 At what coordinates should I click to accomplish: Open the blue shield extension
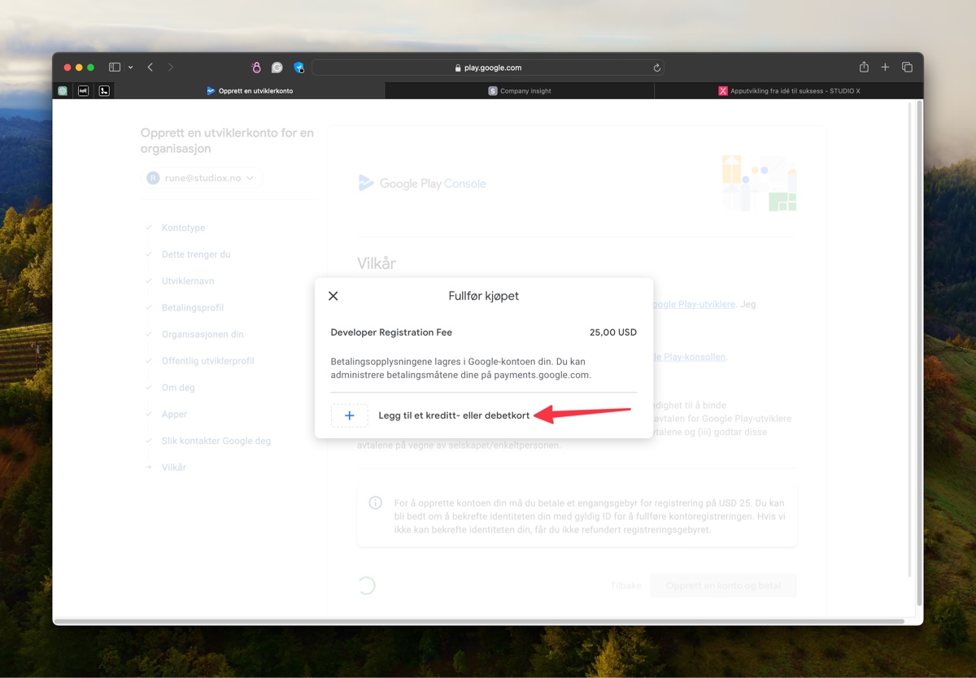[298, 67]
